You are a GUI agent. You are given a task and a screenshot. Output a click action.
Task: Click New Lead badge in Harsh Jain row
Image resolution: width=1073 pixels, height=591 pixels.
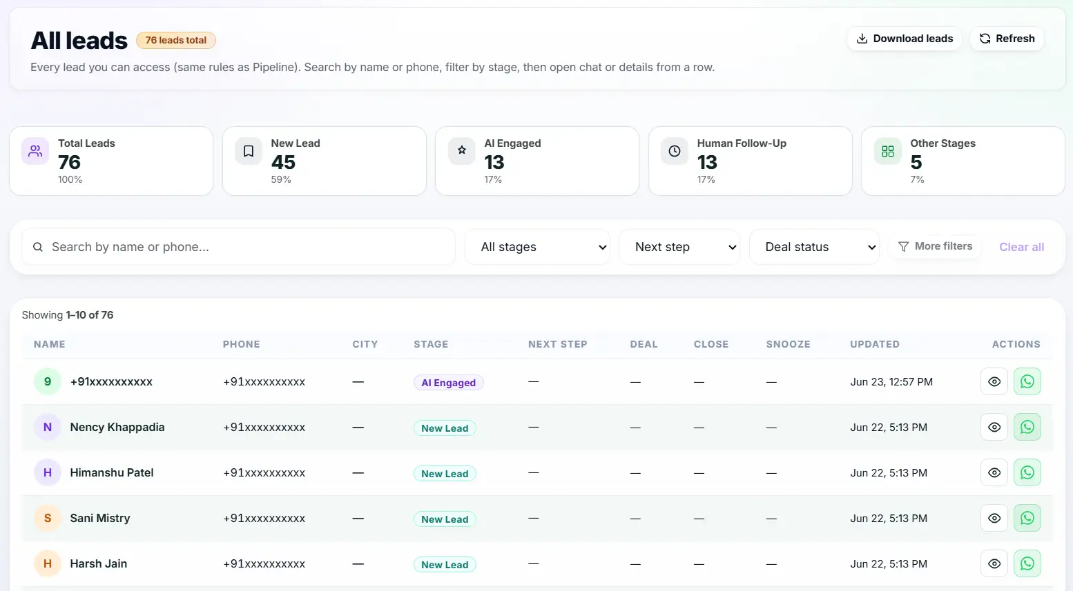[x=445, y=565]
